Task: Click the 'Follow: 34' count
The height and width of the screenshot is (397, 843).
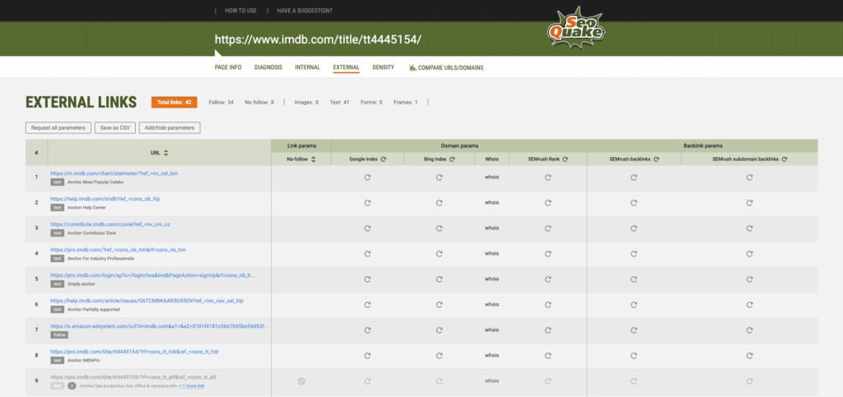Action: pyautogui.click(x=221, y=102)
